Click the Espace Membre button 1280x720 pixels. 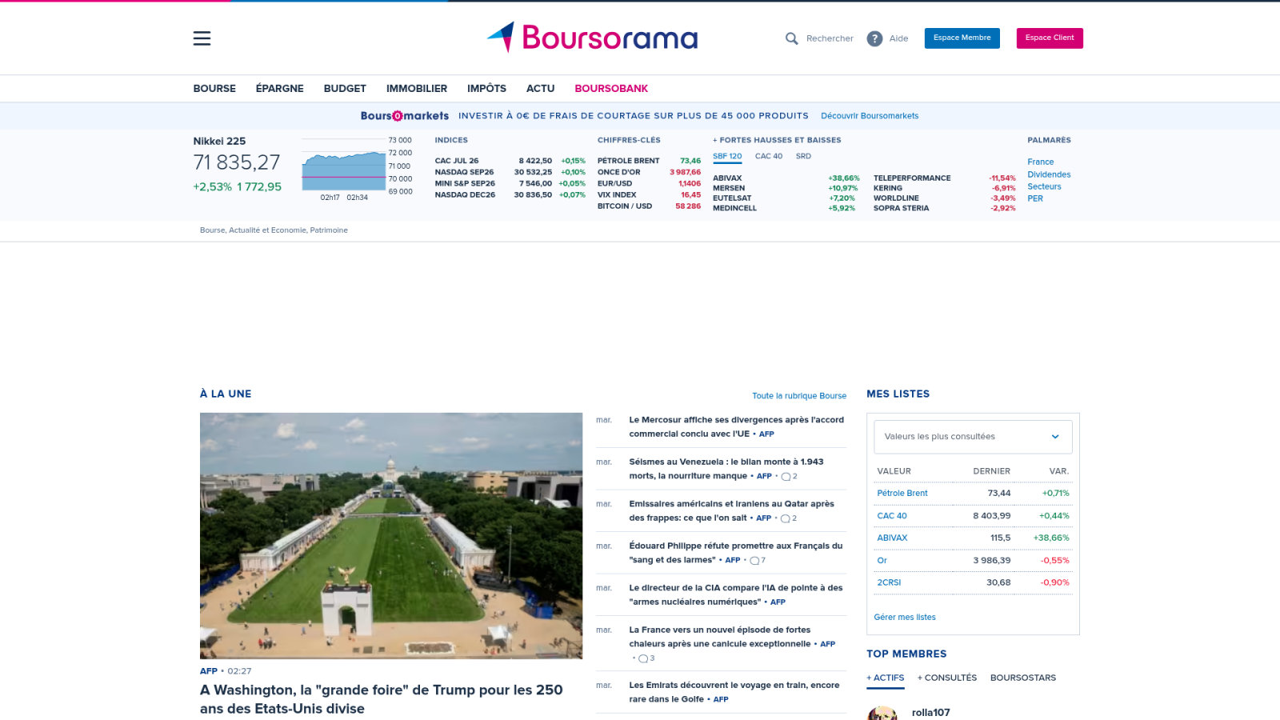962,38
